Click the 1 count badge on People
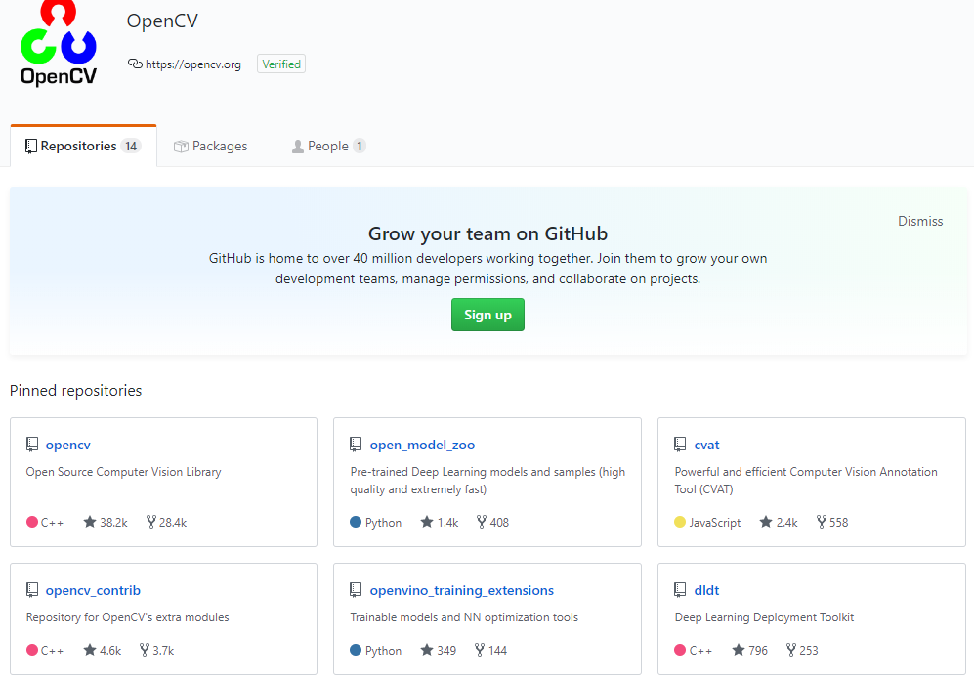974x679 pixels. tap(360, 146)
